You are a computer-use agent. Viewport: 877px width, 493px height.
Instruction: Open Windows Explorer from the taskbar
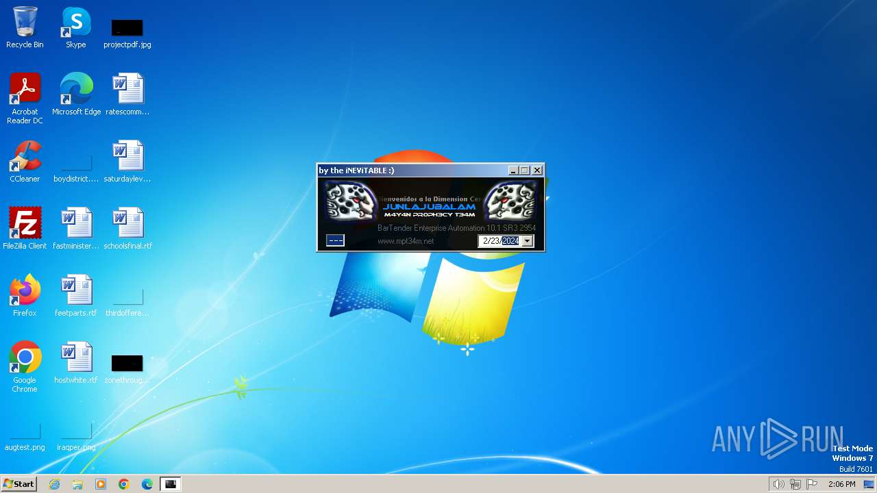point(77,484)
